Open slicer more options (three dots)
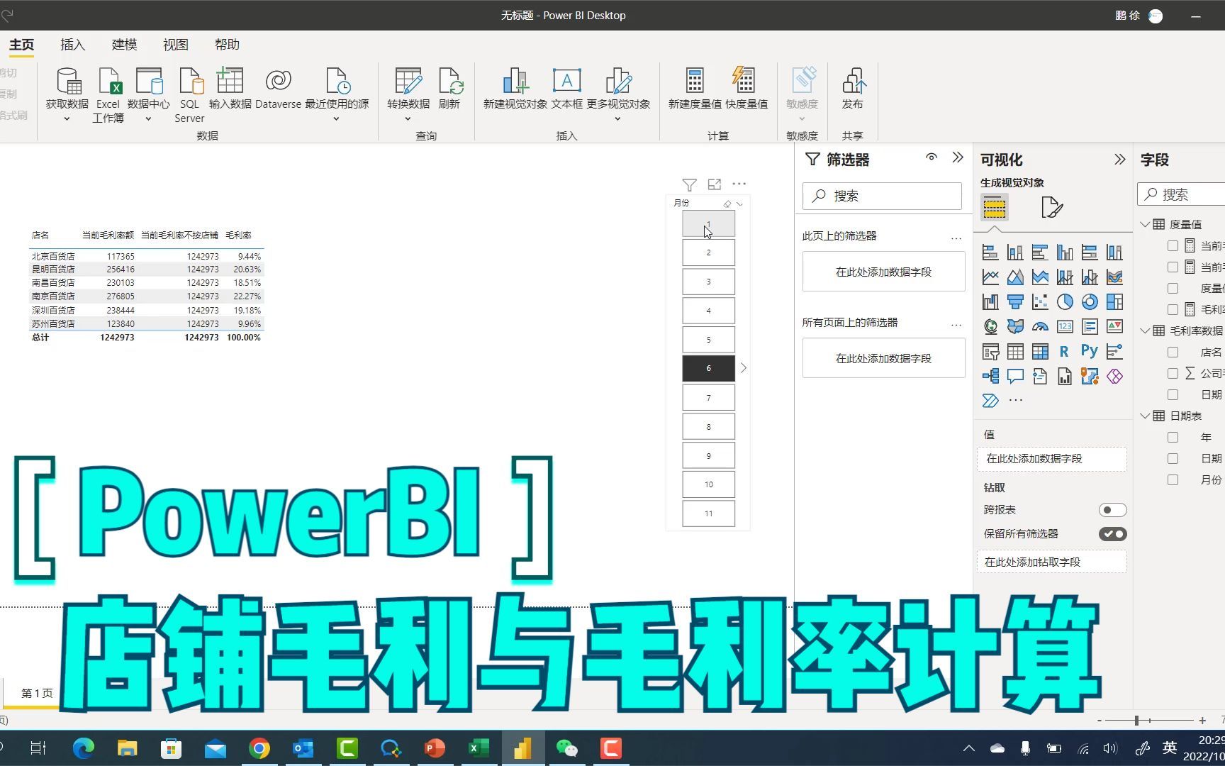 [739, 184]
